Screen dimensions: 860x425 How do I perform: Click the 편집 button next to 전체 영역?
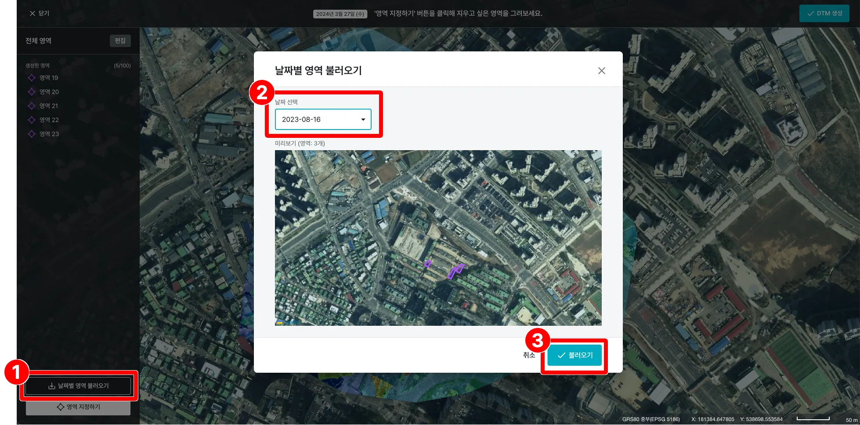[120, 41]
